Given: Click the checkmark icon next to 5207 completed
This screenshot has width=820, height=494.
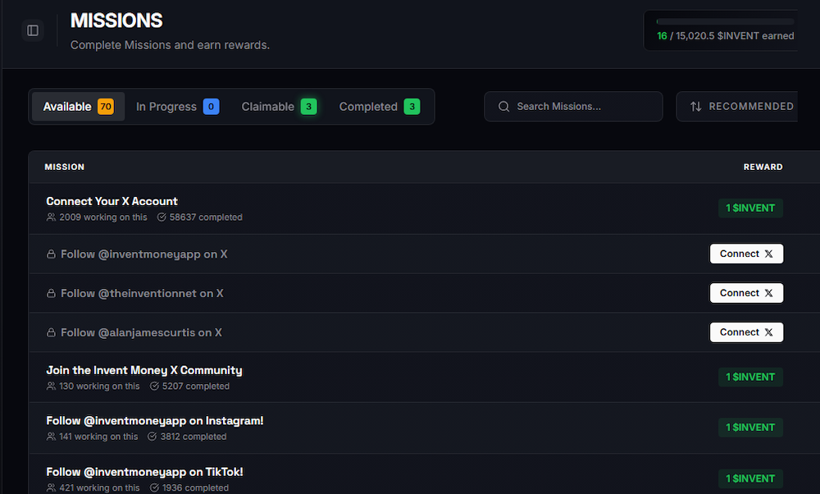Looking at the screenshot, I should pyautogui.click(x=156, y=386).
